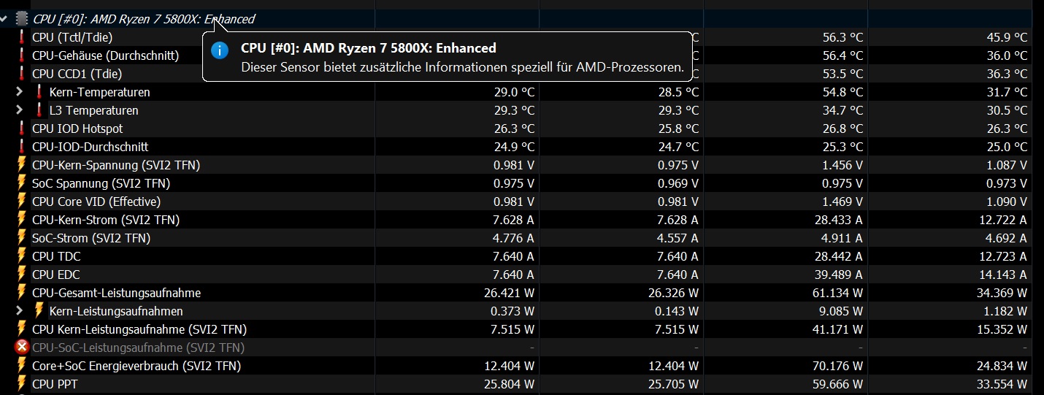
Task: Select the CPU EDC sensor label
Action: point(56,275)
